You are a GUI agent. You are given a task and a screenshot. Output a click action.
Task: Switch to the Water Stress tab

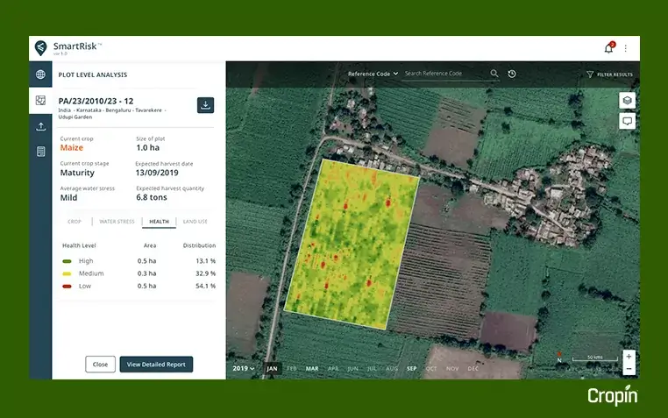(117, 222)
